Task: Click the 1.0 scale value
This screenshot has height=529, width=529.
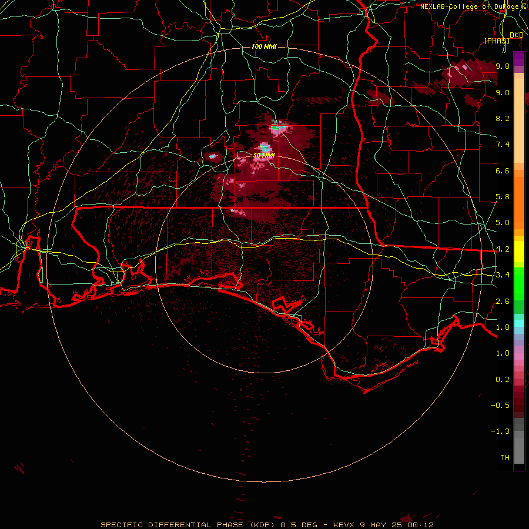Action: point(503,353)
